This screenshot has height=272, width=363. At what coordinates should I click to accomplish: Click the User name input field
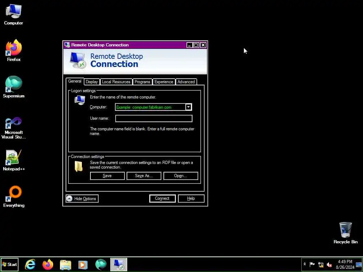[154, 118]
